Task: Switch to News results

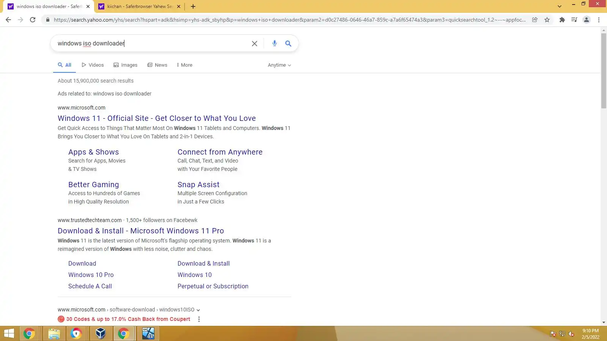Action: click(x=157, y=65)
